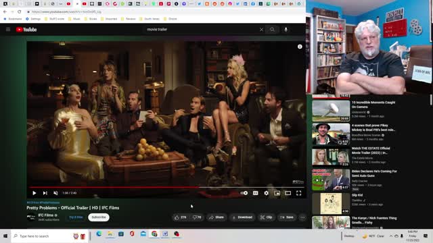
Task: Enter full screen mode
Action: pos(298,193)
